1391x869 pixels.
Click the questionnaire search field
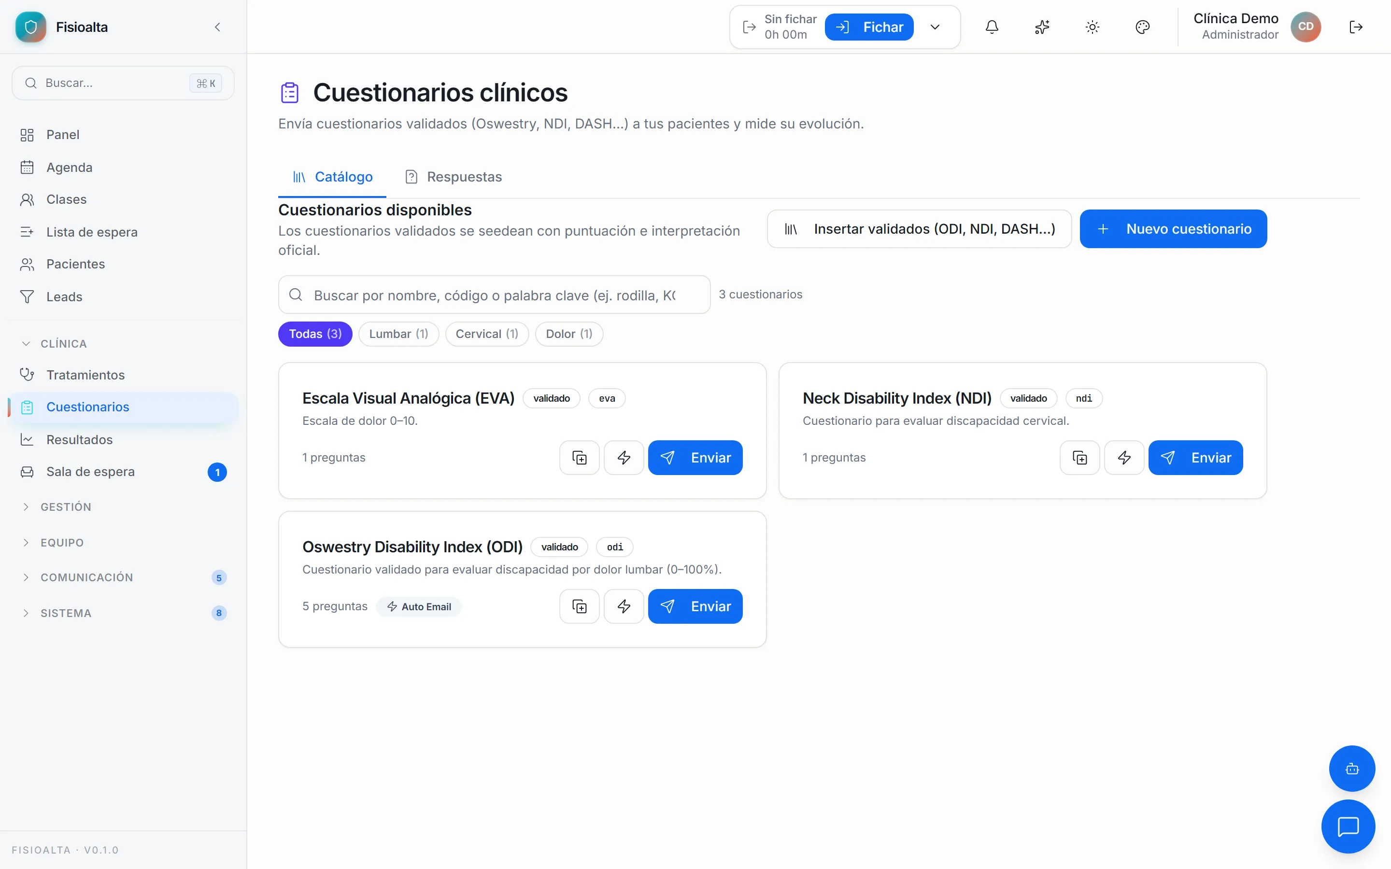494,295
